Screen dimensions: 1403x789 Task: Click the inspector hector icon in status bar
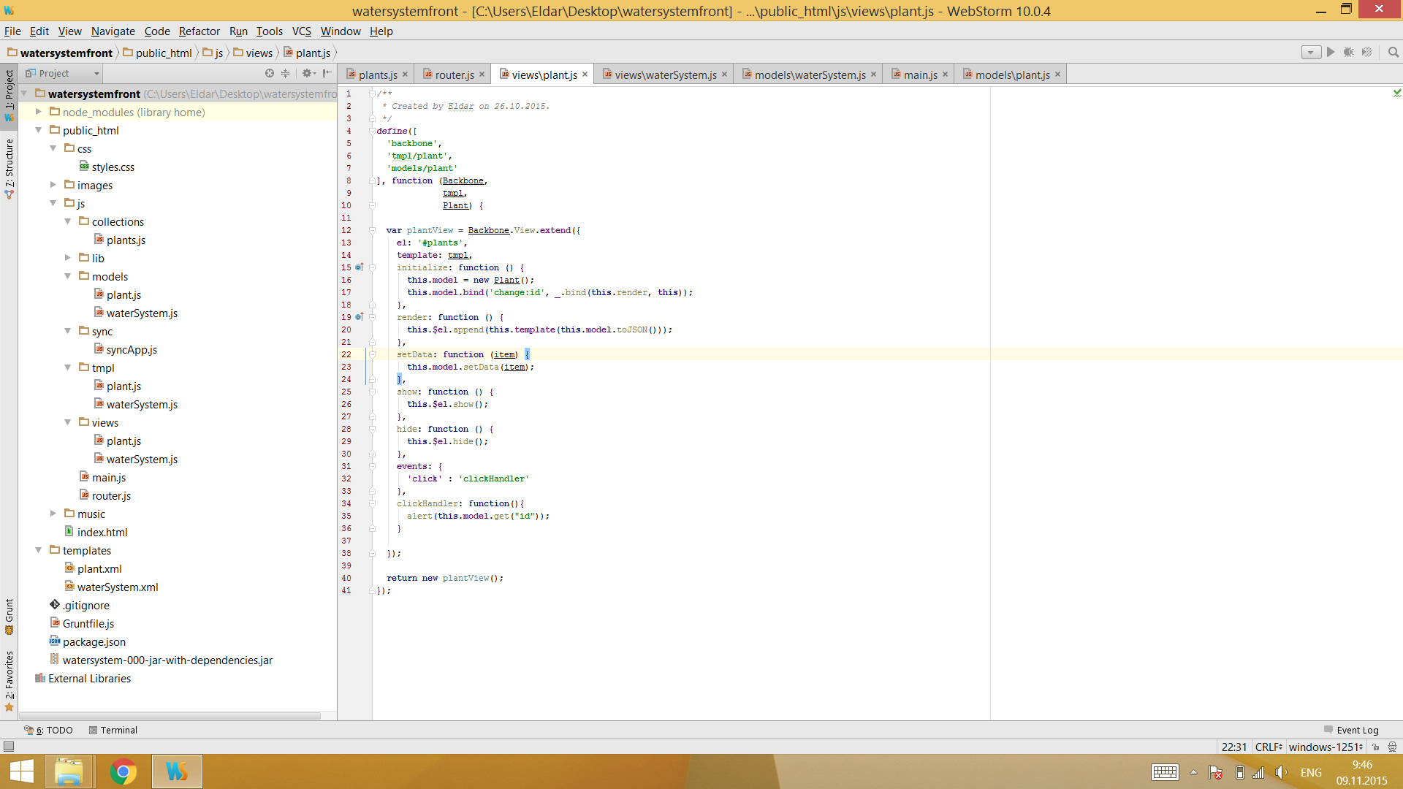pyautogui.click(x=1392, y=747)
